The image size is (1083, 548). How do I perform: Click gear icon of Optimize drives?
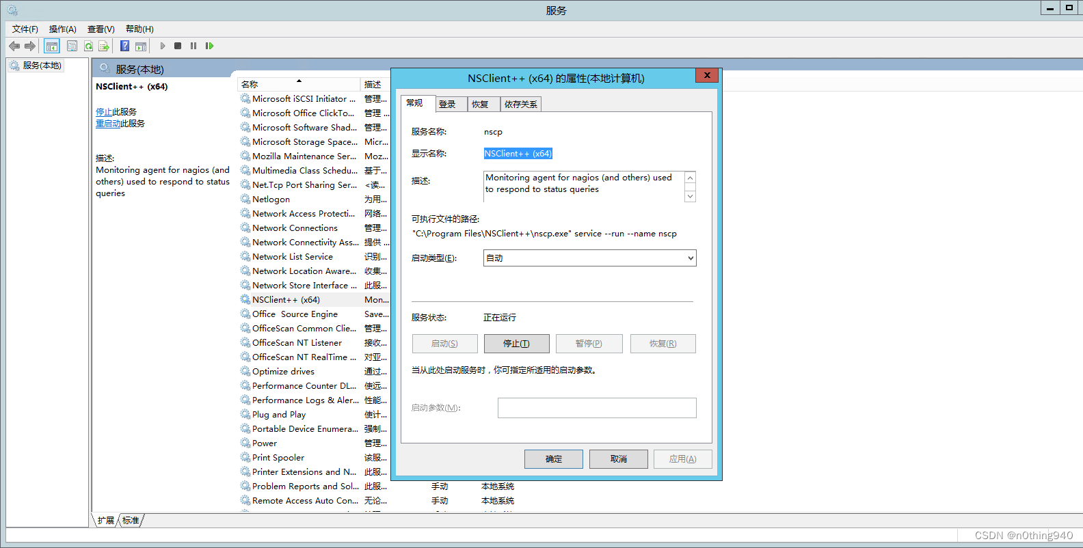coord(245,371)
